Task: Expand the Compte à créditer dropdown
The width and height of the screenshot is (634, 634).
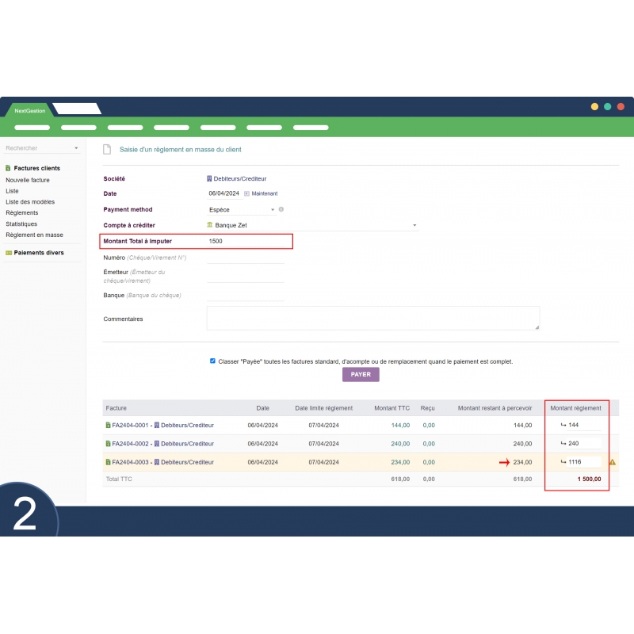Action: pyautogui.click(x=414, y=226)
